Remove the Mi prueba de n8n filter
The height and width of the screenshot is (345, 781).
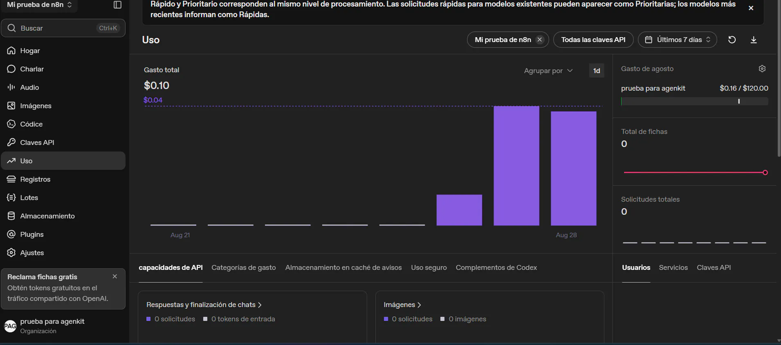(540, 40)
